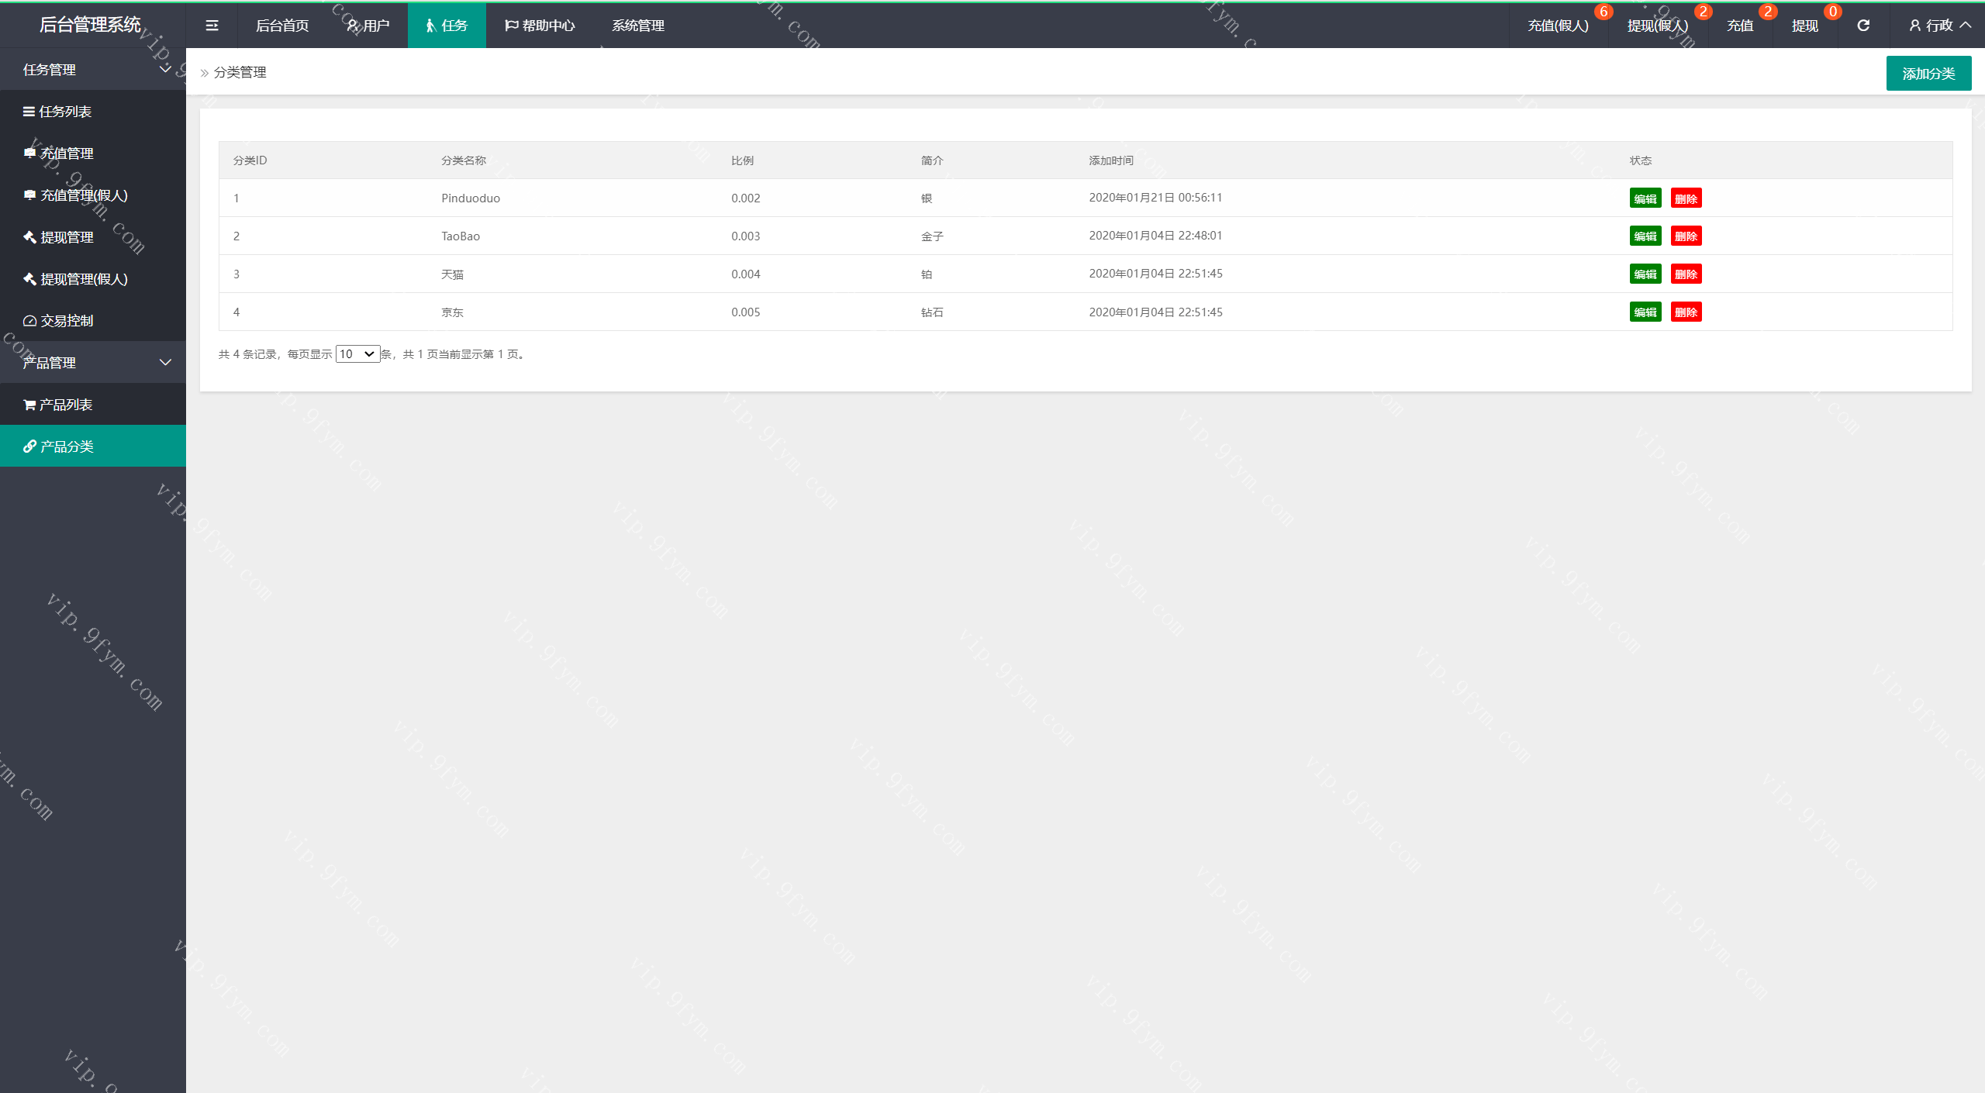This screenshot has width=1985, height=1093.
Task: Click the sidebar collapse hamburger icon
Action: point(212,26)
